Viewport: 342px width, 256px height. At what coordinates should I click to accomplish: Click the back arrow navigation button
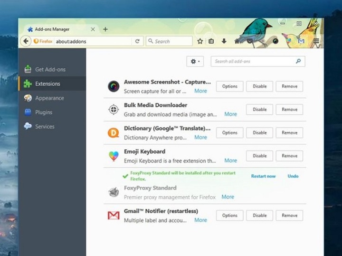pos(26,41)
